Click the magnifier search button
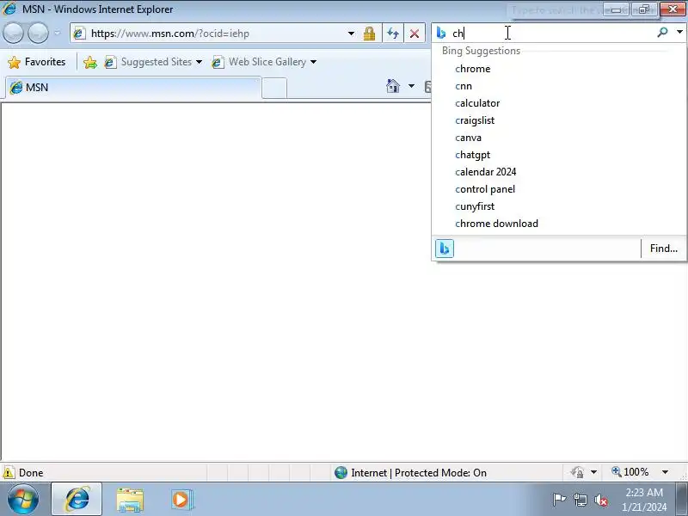This screenshot has height=516, width=688. click(x=662, y=32)
